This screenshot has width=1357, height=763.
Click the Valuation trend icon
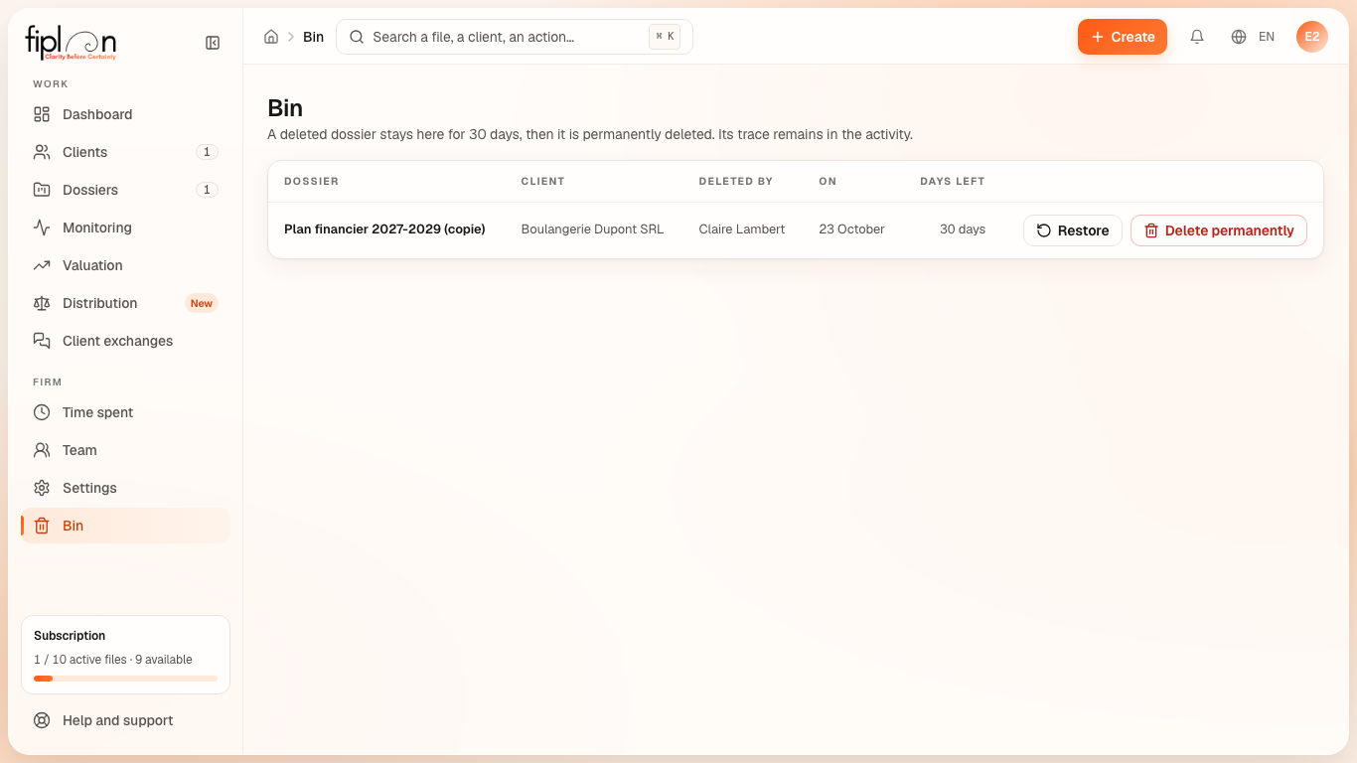click(42, 265)
